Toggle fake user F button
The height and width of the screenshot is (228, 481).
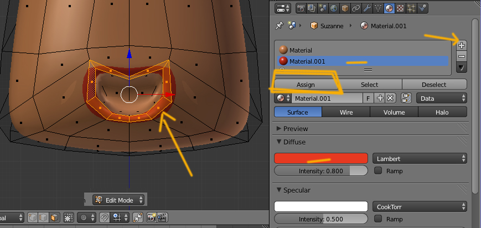pyautogui.click(x=369, y=98)
